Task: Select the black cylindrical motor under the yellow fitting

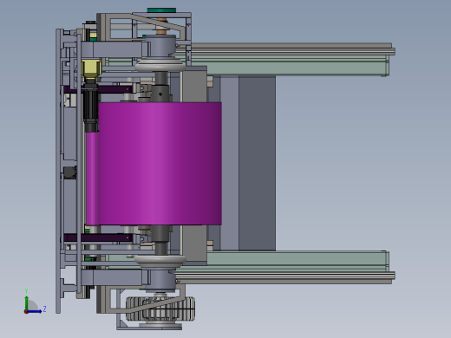Action: [91, 106]
